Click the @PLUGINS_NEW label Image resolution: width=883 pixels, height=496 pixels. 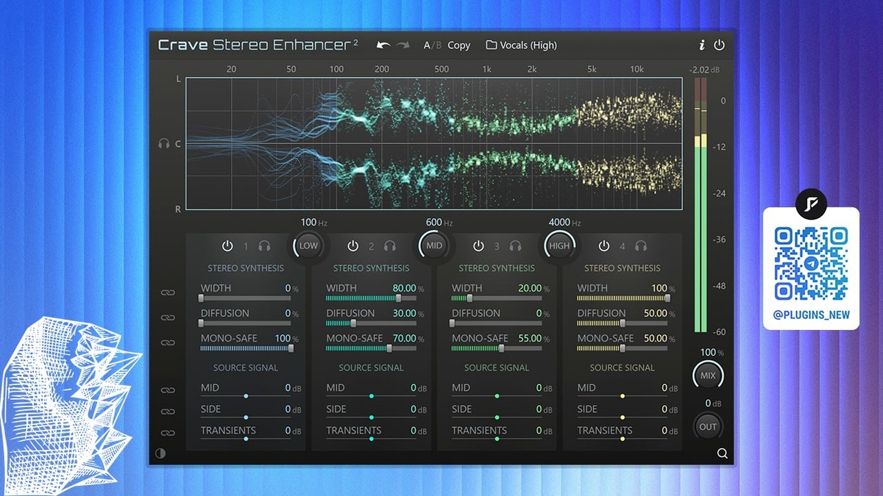point(811,315)
